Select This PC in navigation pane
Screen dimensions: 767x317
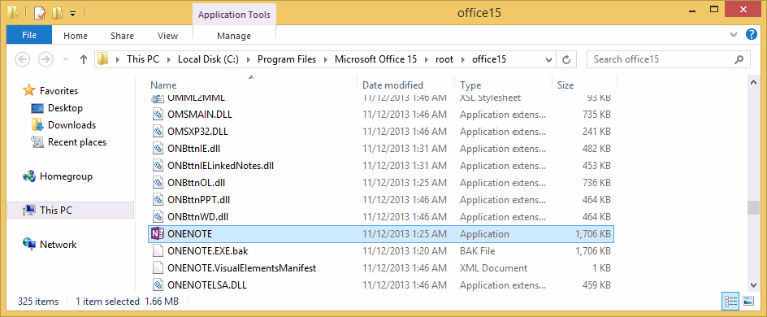[x=71, y=211]
